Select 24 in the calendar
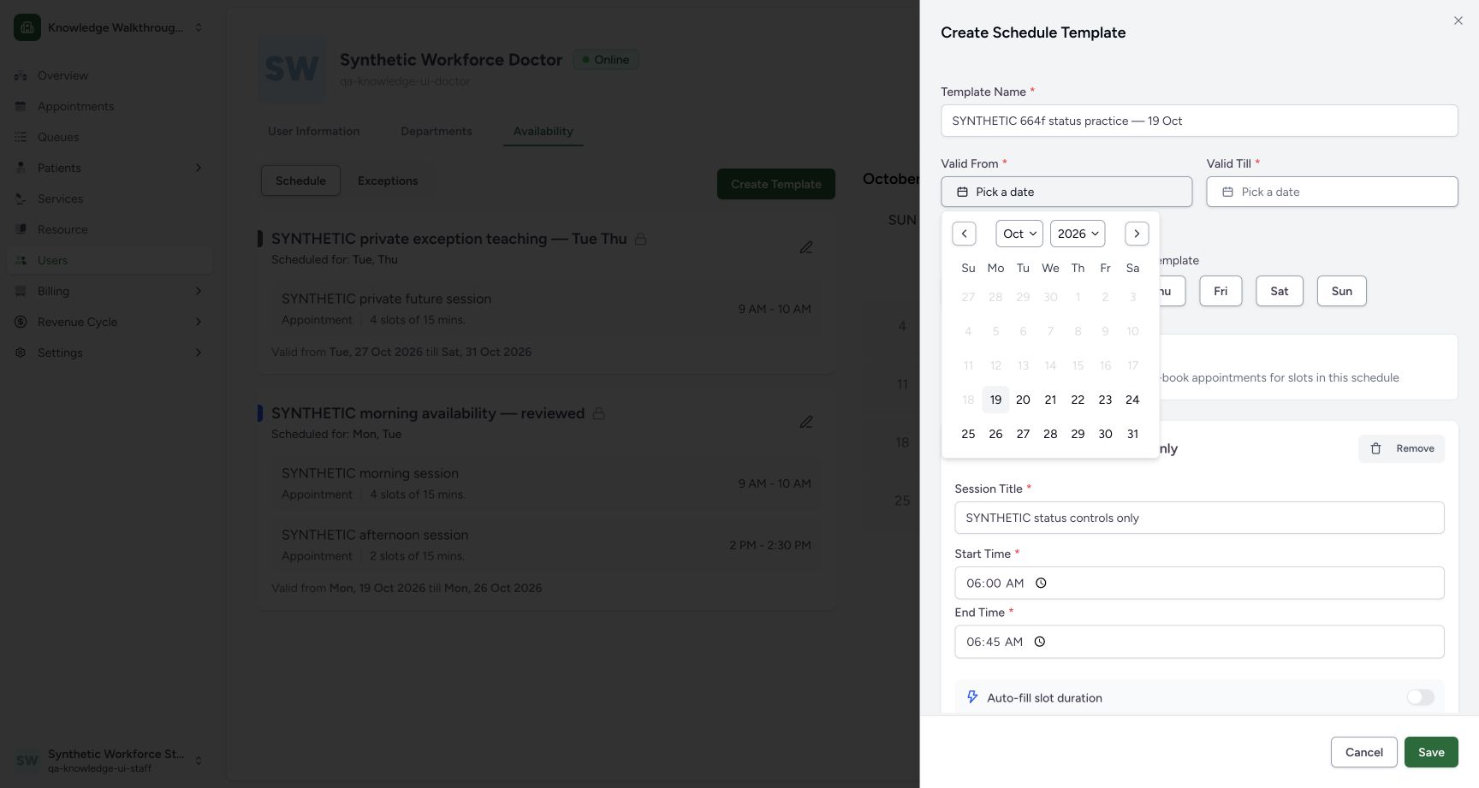Viewport: 1479px width, 788px height. (x=1132, y=400)
